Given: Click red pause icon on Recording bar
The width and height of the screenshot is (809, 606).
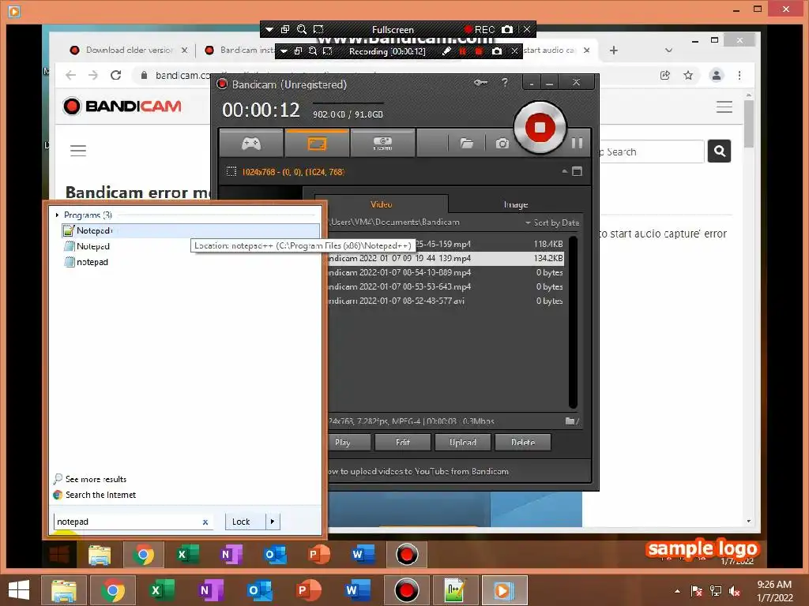Looking at the screenshot, I should point(463,51).
